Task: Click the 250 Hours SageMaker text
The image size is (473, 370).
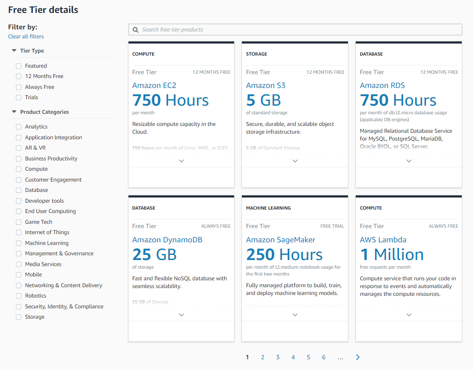Action: coord(284,254)
